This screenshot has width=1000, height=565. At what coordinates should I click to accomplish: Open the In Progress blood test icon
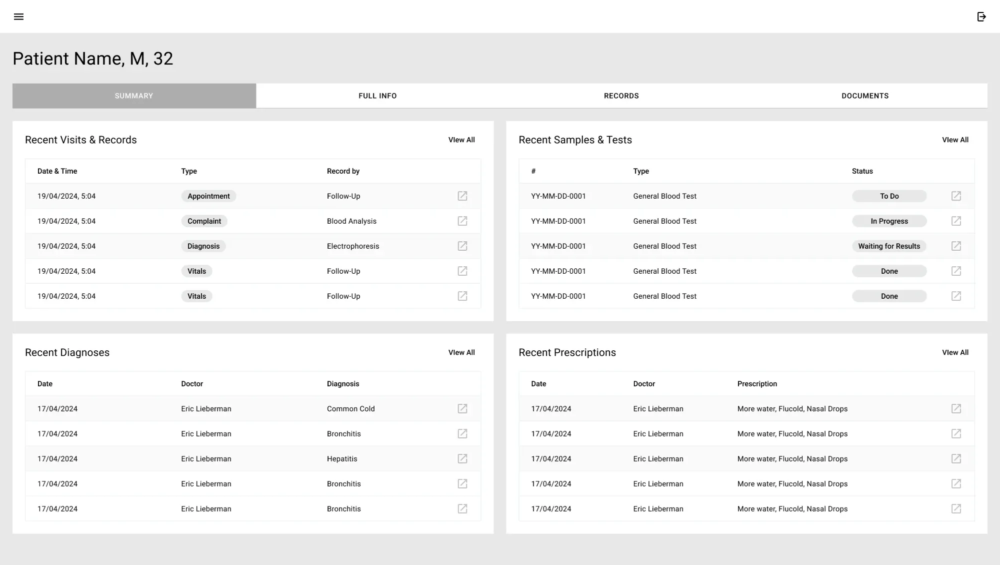pos(956,221)
